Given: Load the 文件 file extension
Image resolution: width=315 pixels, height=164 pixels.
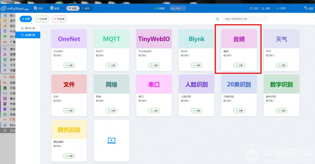Looking at the screenshot, I should point(69,111).
